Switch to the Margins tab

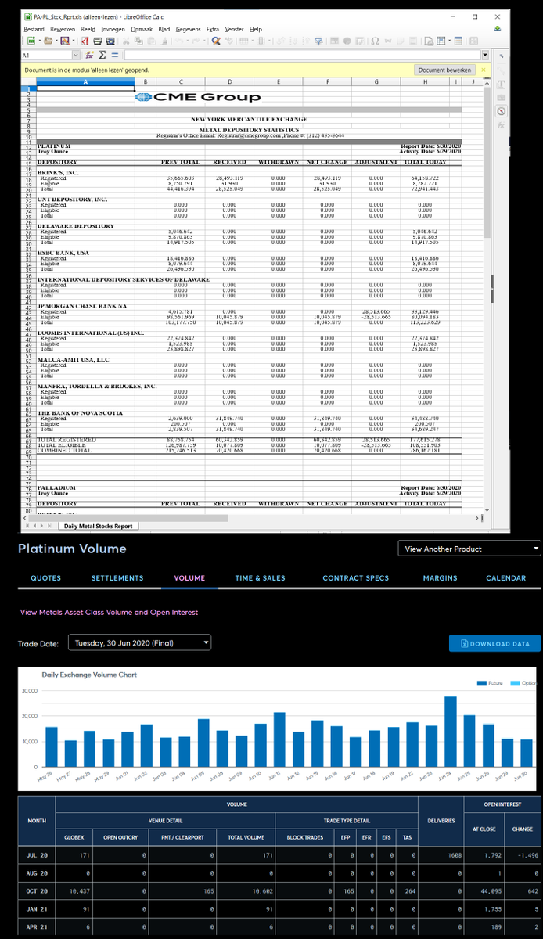pos(440,577)
